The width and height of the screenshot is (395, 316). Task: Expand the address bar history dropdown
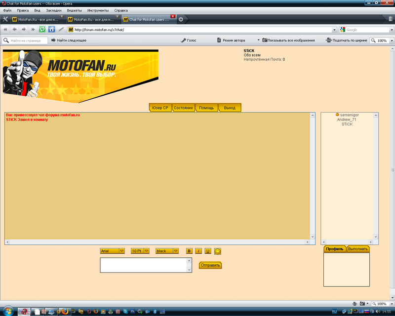coord(334,30)
